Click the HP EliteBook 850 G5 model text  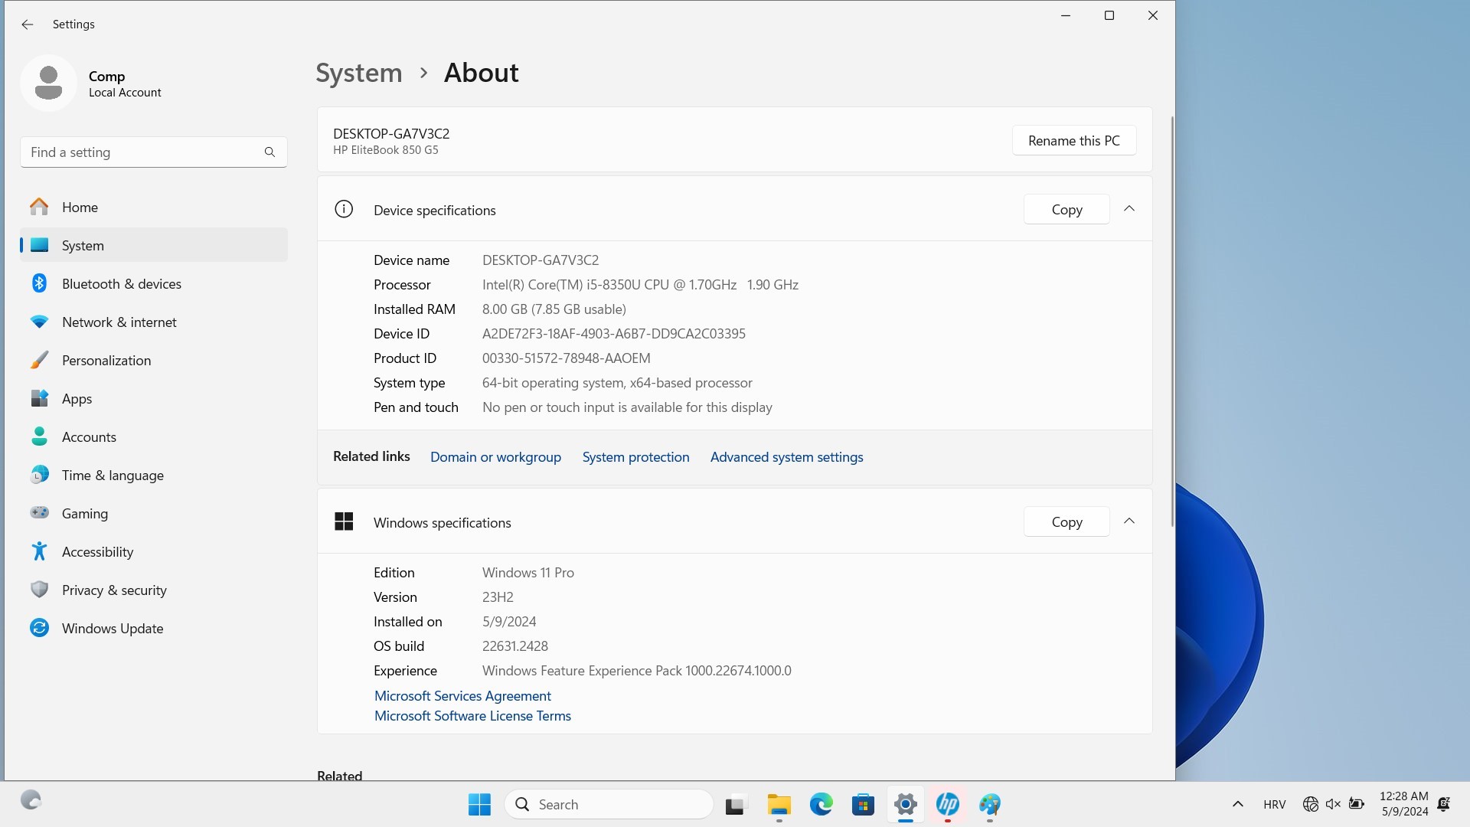point(385,150)
